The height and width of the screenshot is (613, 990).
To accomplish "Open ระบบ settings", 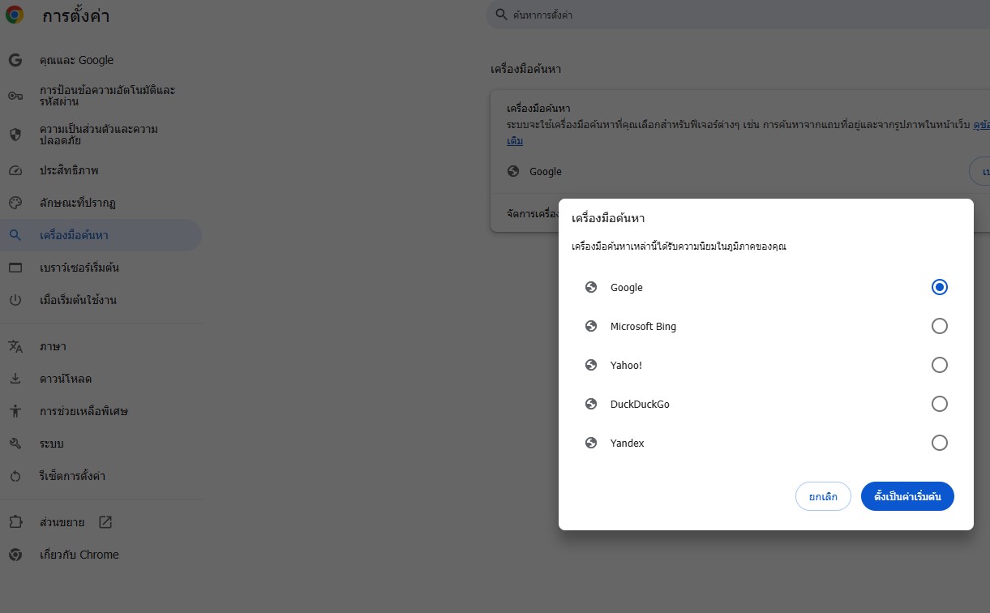I will pos(101,444).
